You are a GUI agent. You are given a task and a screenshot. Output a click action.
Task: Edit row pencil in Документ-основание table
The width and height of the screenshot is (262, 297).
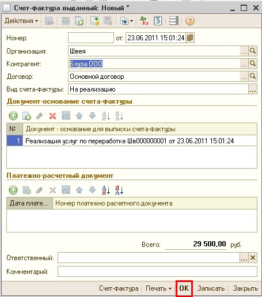(x=40, y=116)
